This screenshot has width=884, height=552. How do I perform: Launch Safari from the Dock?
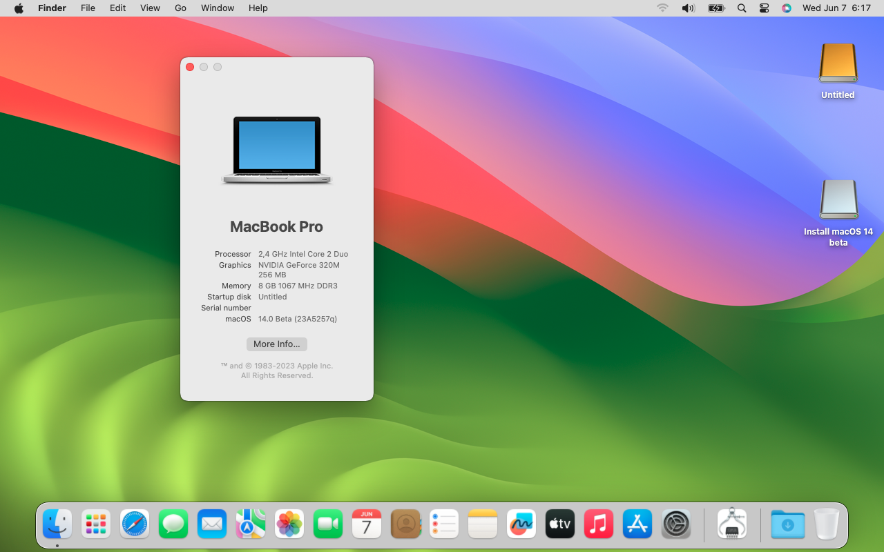coord(135,524)
